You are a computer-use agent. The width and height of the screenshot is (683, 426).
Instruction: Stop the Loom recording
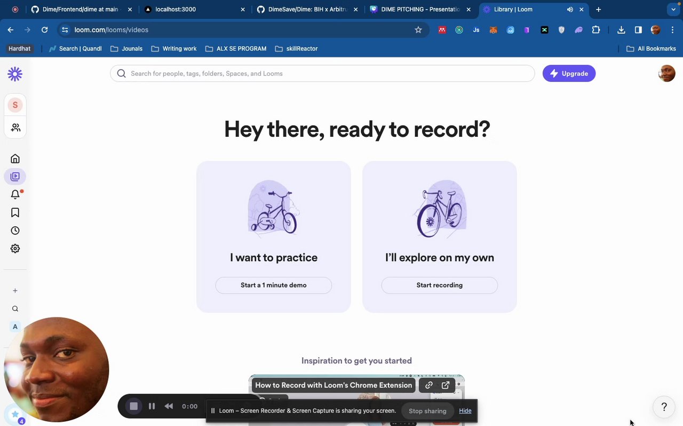pos(134,406)
